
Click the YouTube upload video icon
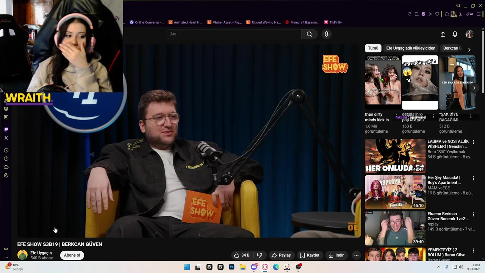(x=443, y=34)
